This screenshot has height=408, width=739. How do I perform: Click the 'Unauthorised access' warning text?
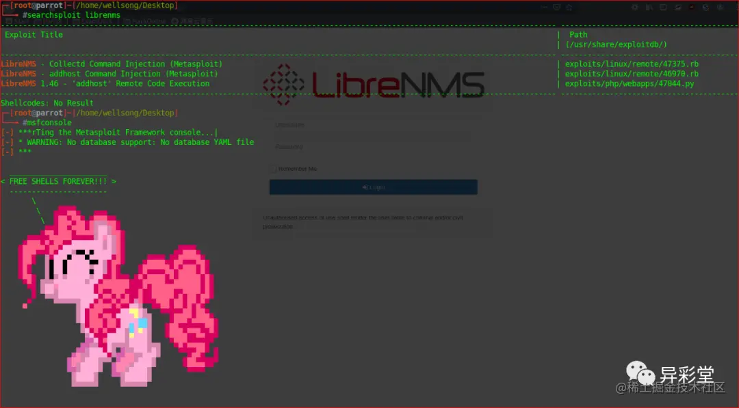point(363,222)
